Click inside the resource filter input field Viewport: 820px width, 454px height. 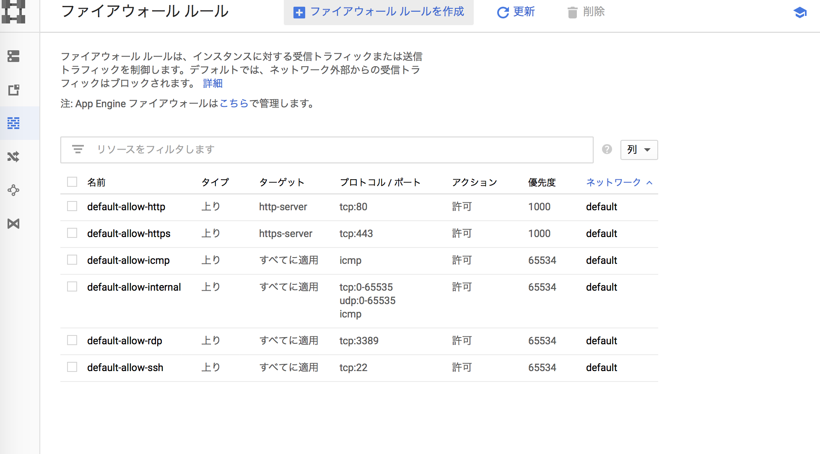293,150
